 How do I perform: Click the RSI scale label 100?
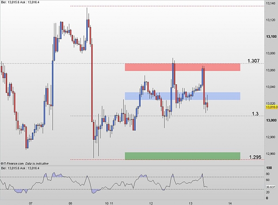(x=269, y=168)
